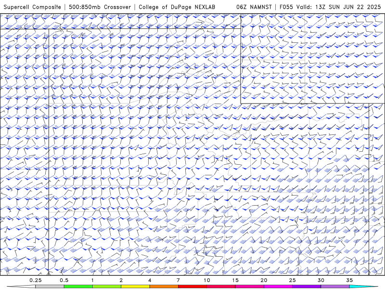Screen dimensions: 385x289
Task: Click the yellow legend swatch between 2 and 4
Action: click(135, 287)
